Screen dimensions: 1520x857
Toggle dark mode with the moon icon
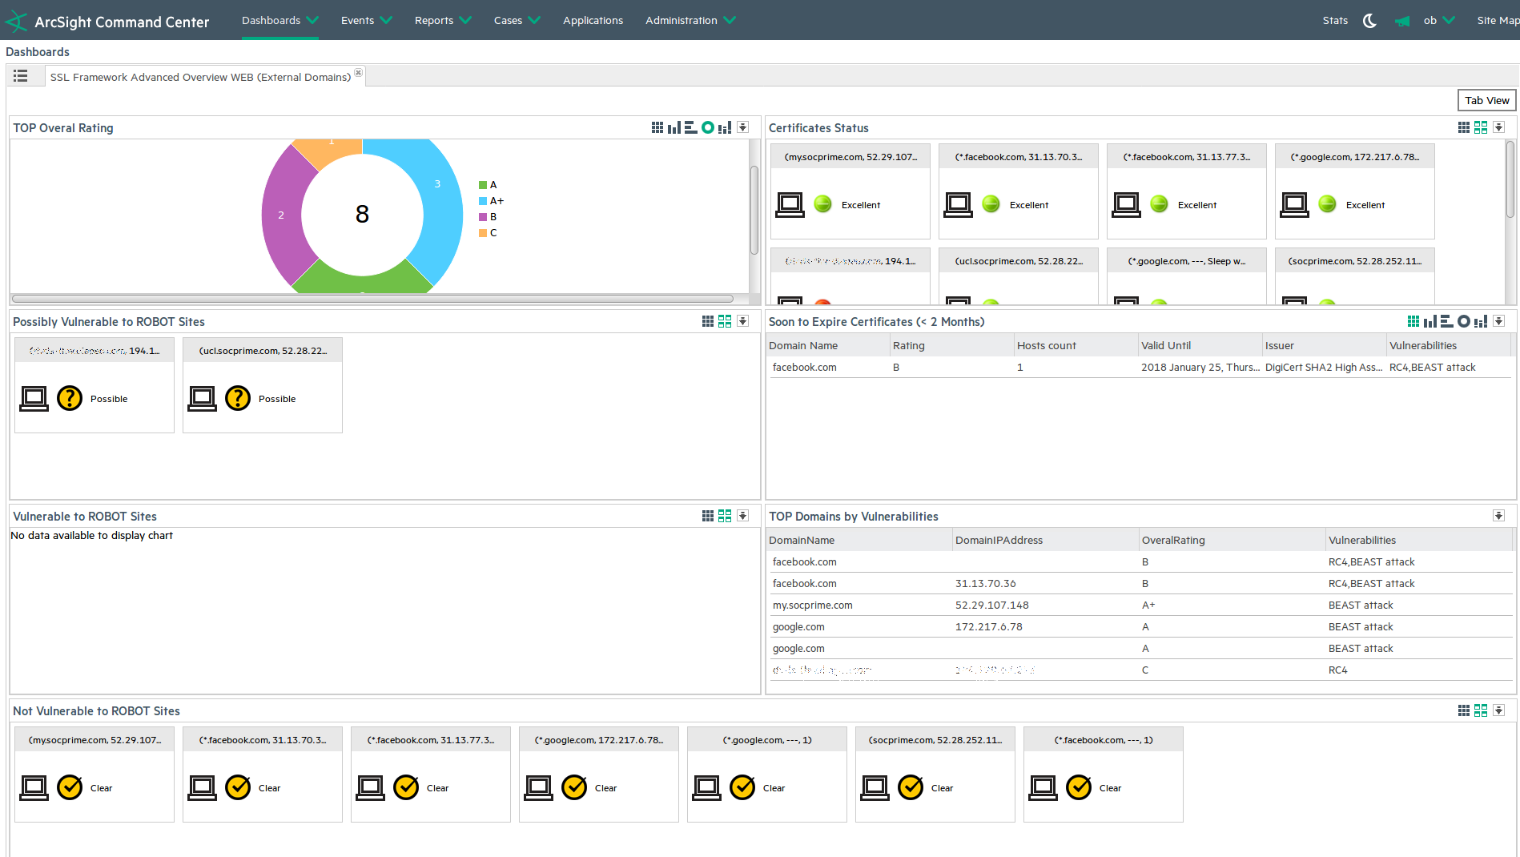click(1369, 21)
